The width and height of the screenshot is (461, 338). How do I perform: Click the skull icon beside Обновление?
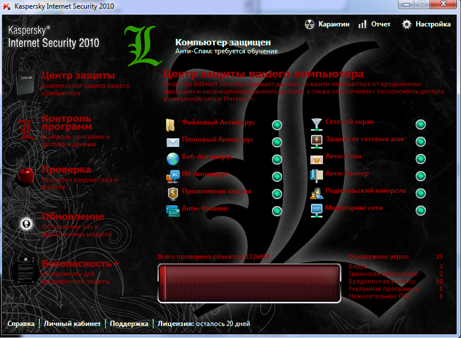tap(26, 224)
